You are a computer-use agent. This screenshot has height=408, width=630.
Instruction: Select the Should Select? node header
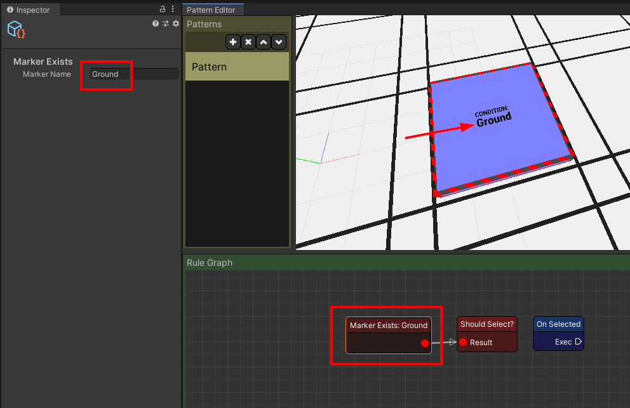[x=487, y=324]
